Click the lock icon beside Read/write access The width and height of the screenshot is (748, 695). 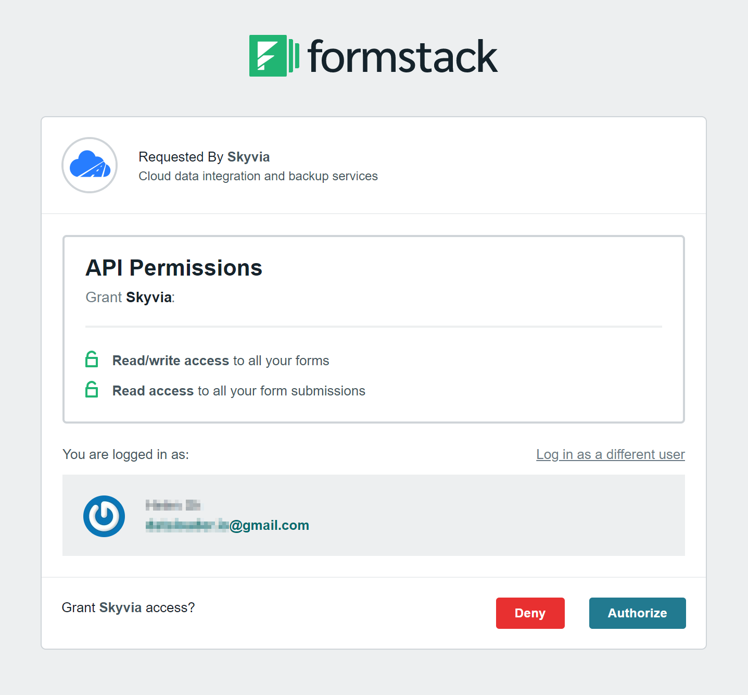[92, 359]
